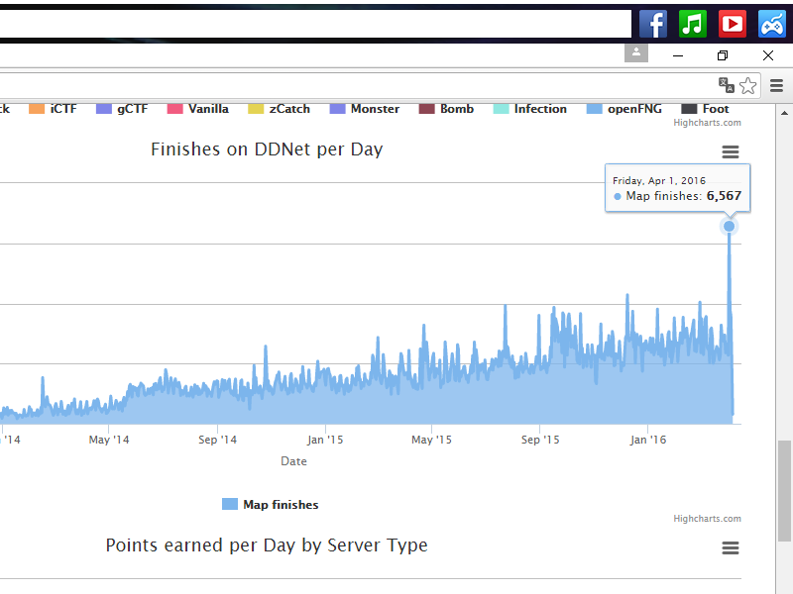This screenshot has width=793, height=594.
Task: Open the Chrome user profile button
Action: [635, 52]
